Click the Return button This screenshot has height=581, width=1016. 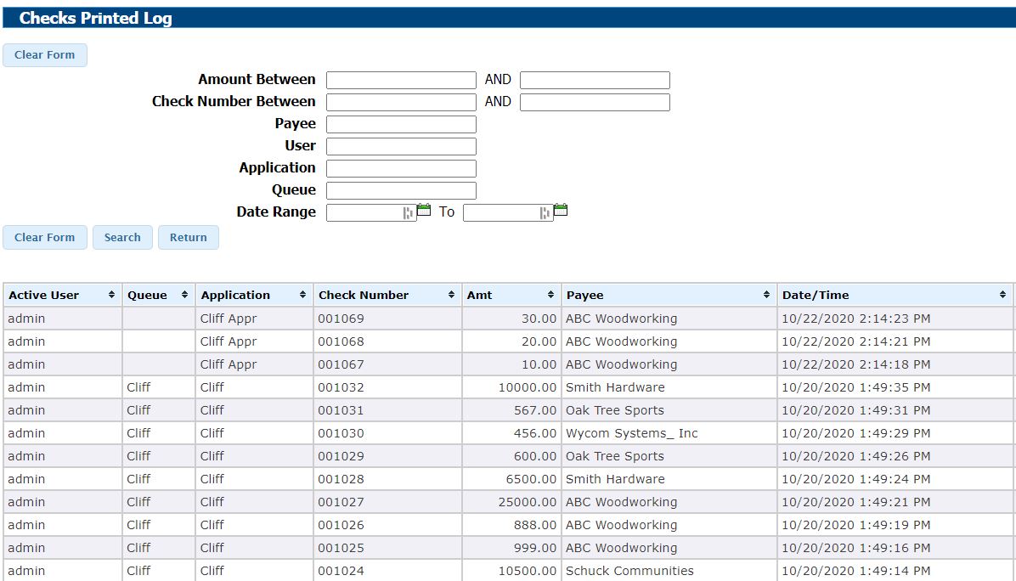click(x=189, y=237)
